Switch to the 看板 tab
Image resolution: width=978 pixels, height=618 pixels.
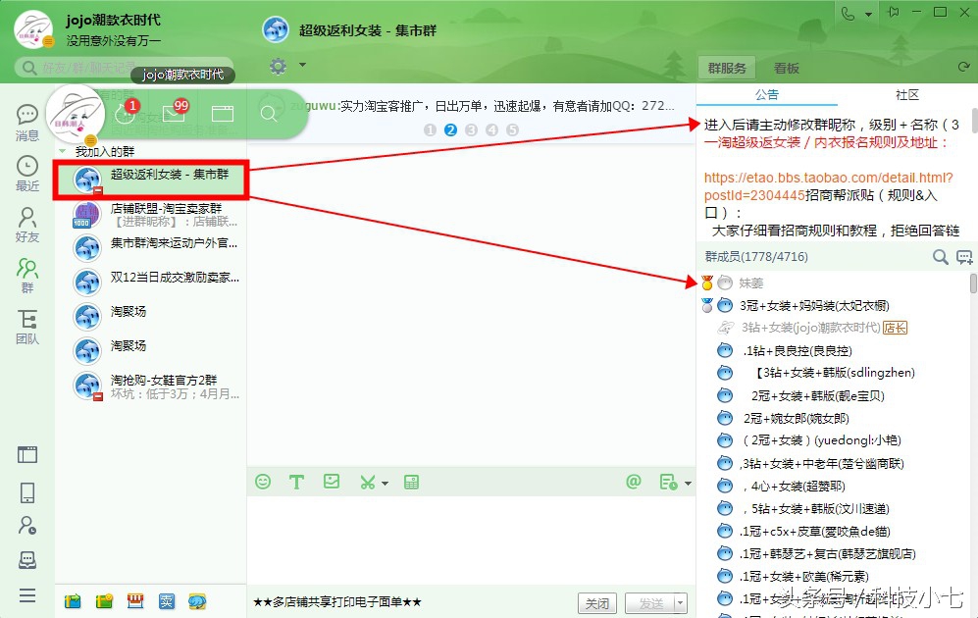click(x=788, y=68)
